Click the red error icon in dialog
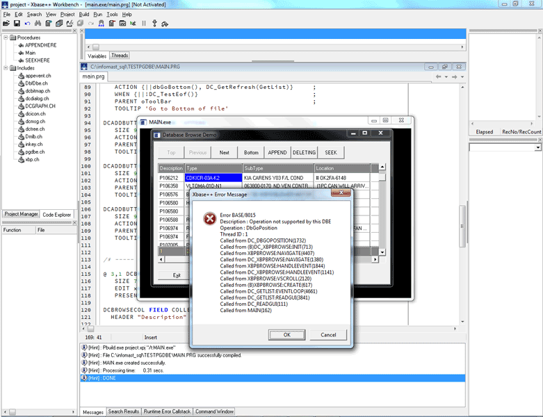 (209, 219)
